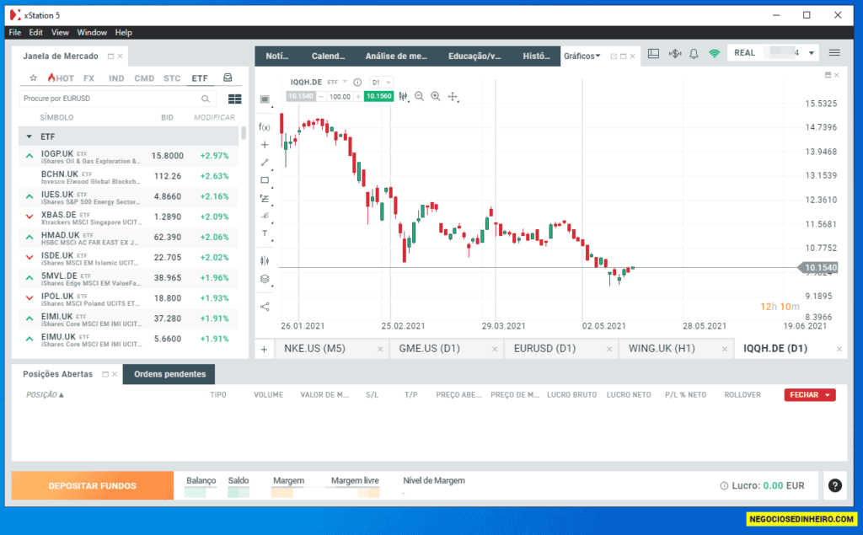863x535 pixels.
Task: Open the D1 timeframe dropdown
Action: pos(381,82)
